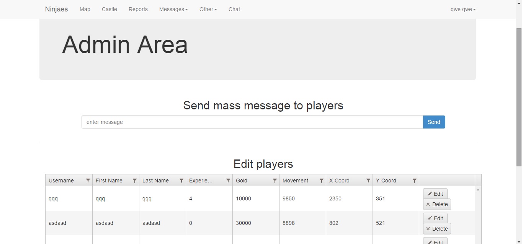Select the Experience cell showing 4
Screen dimensions: 523x244
[x=209, y=198]
